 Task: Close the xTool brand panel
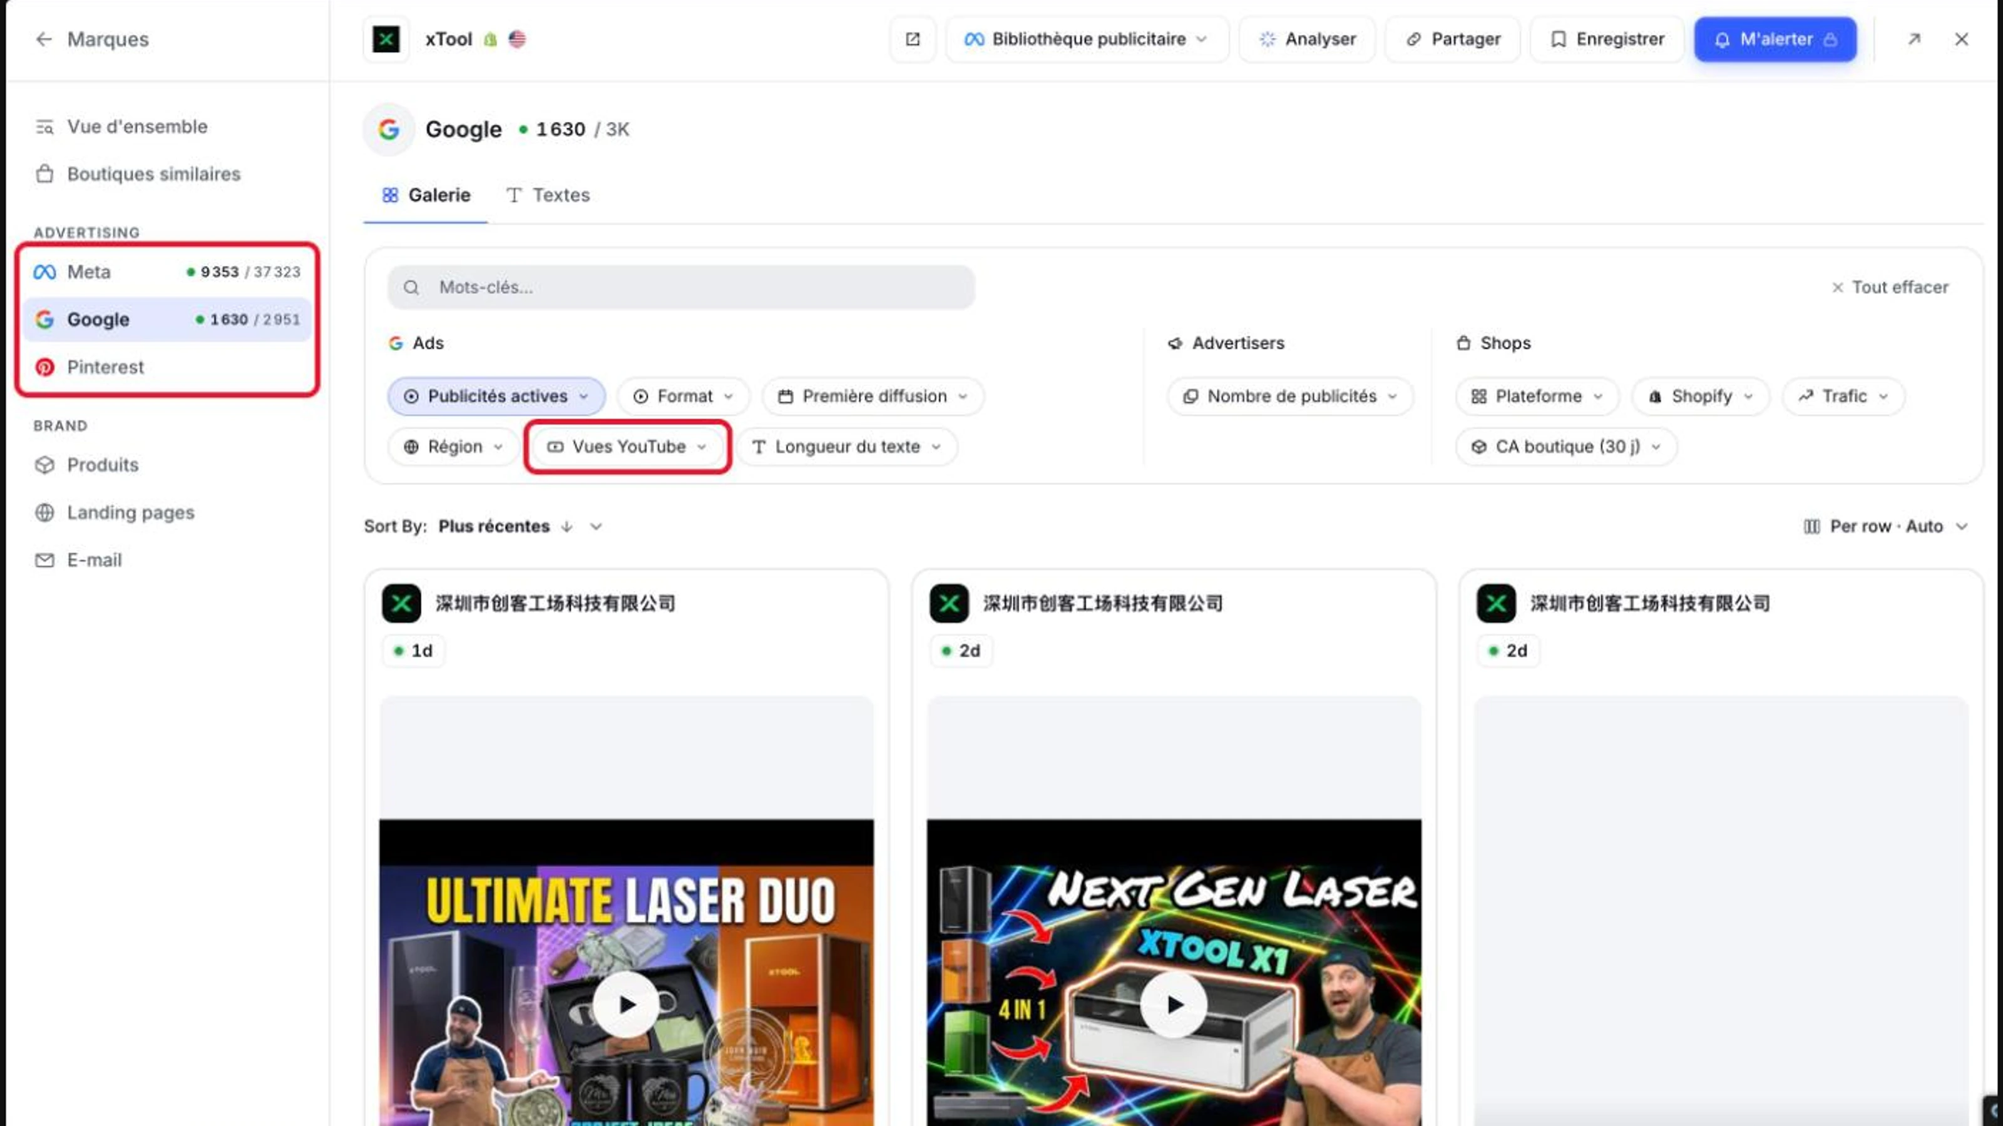(x=1961, y=39)
